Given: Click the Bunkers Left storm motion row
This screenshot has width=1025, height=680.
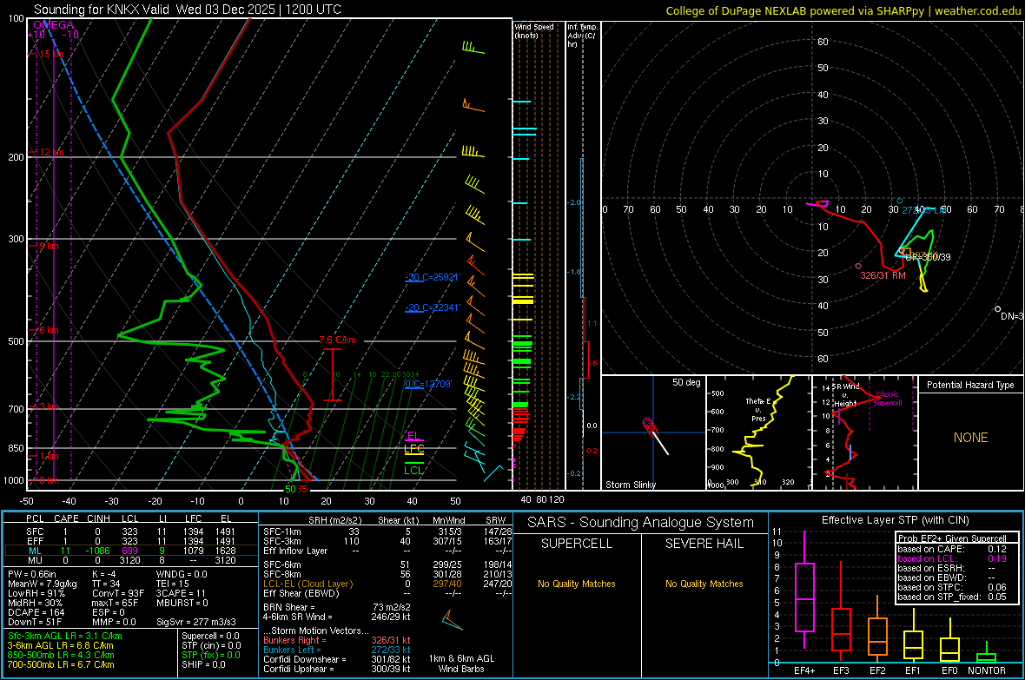Looking at the screenshot, I should (337, 650).
